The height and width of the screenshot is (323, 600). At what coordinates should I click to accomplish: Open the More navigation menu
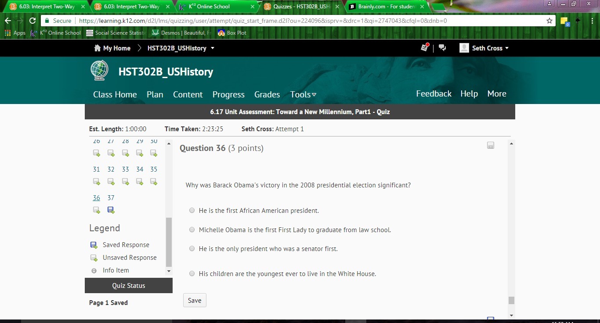click(497, 93)
